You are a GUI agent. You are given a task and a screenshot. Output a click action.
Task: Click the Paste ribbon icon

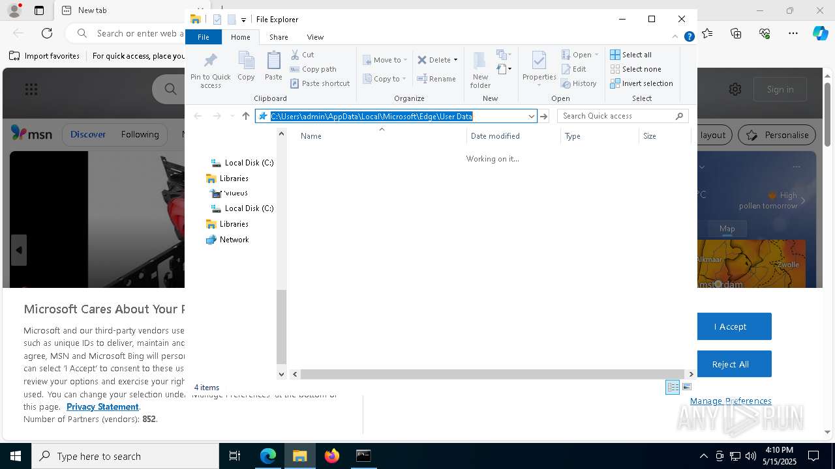click(273, 66)
